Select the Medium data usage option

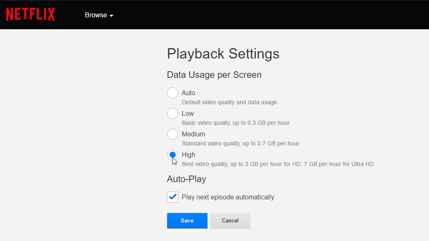[172, 134]
